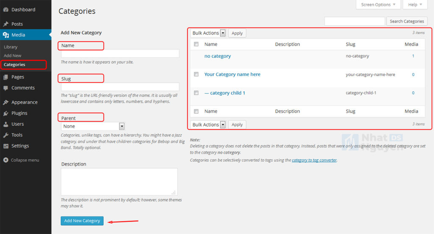Open the Appearance menu
This screenshot has height=234, width=434.
[24, 102]
